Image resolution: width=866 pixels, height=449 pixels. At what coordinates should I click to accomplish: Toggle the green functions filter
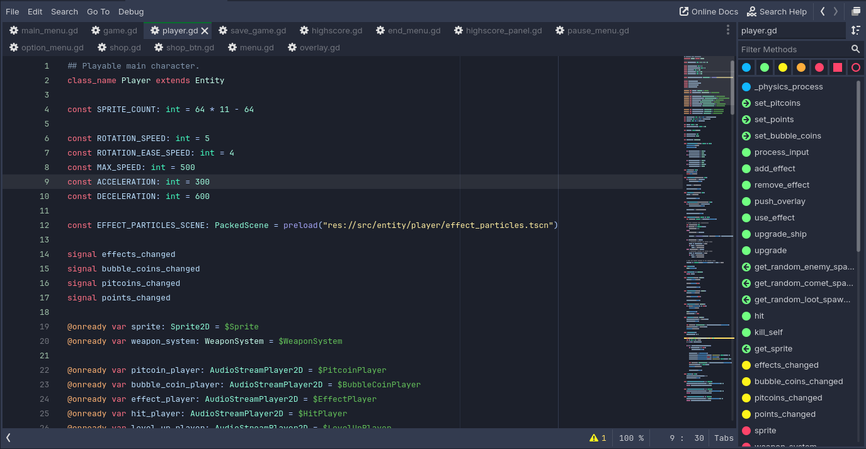coord(764,67)
